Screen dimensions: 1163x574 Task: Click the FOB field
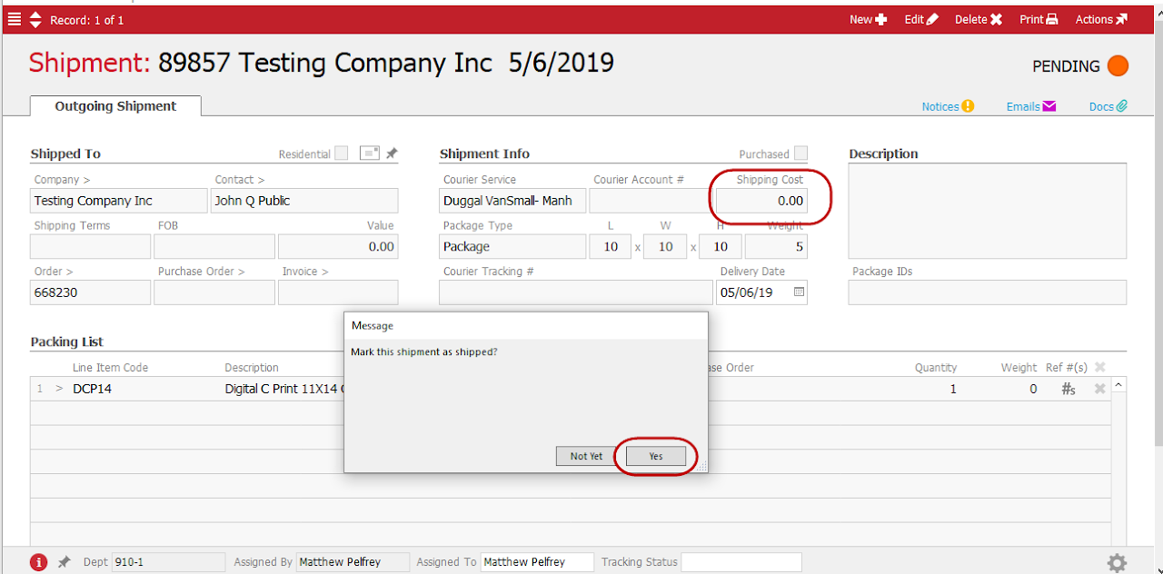pos(214,246)
